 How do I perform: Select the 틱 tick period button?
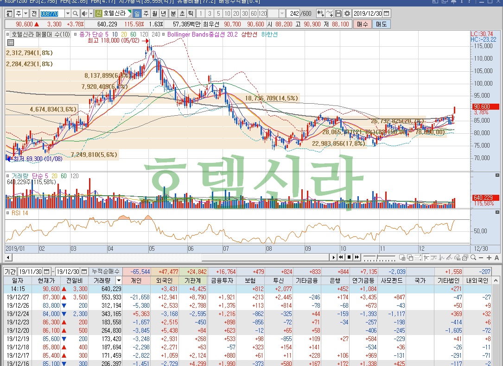tap(191, 13)
